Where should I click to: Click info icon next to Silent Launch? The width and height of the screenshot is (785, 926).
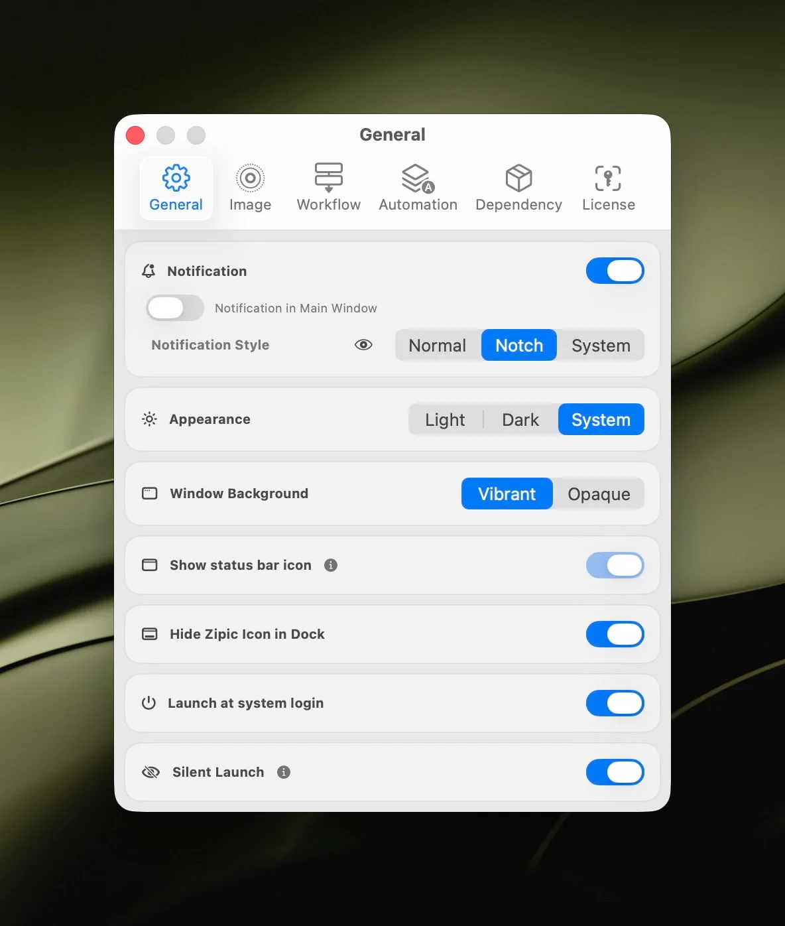284,772
